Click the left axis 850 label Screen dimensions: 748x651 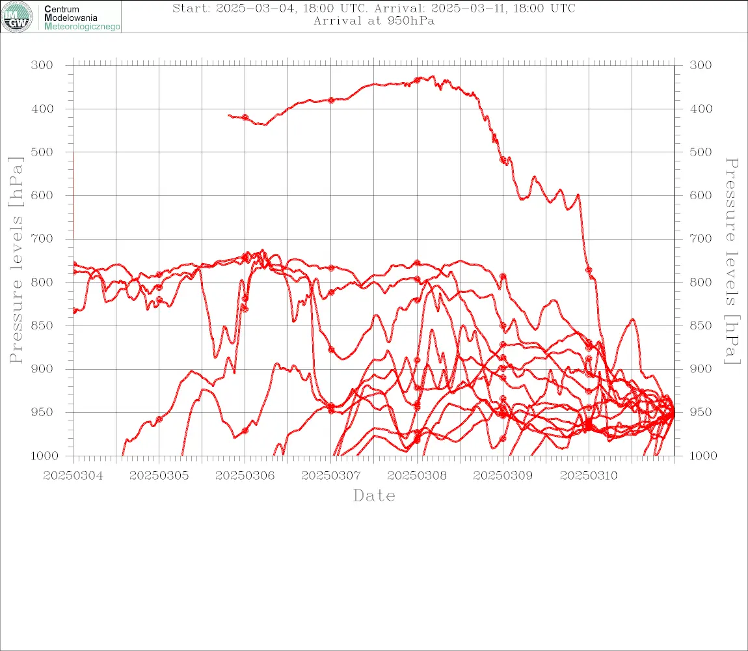(42, 325)
